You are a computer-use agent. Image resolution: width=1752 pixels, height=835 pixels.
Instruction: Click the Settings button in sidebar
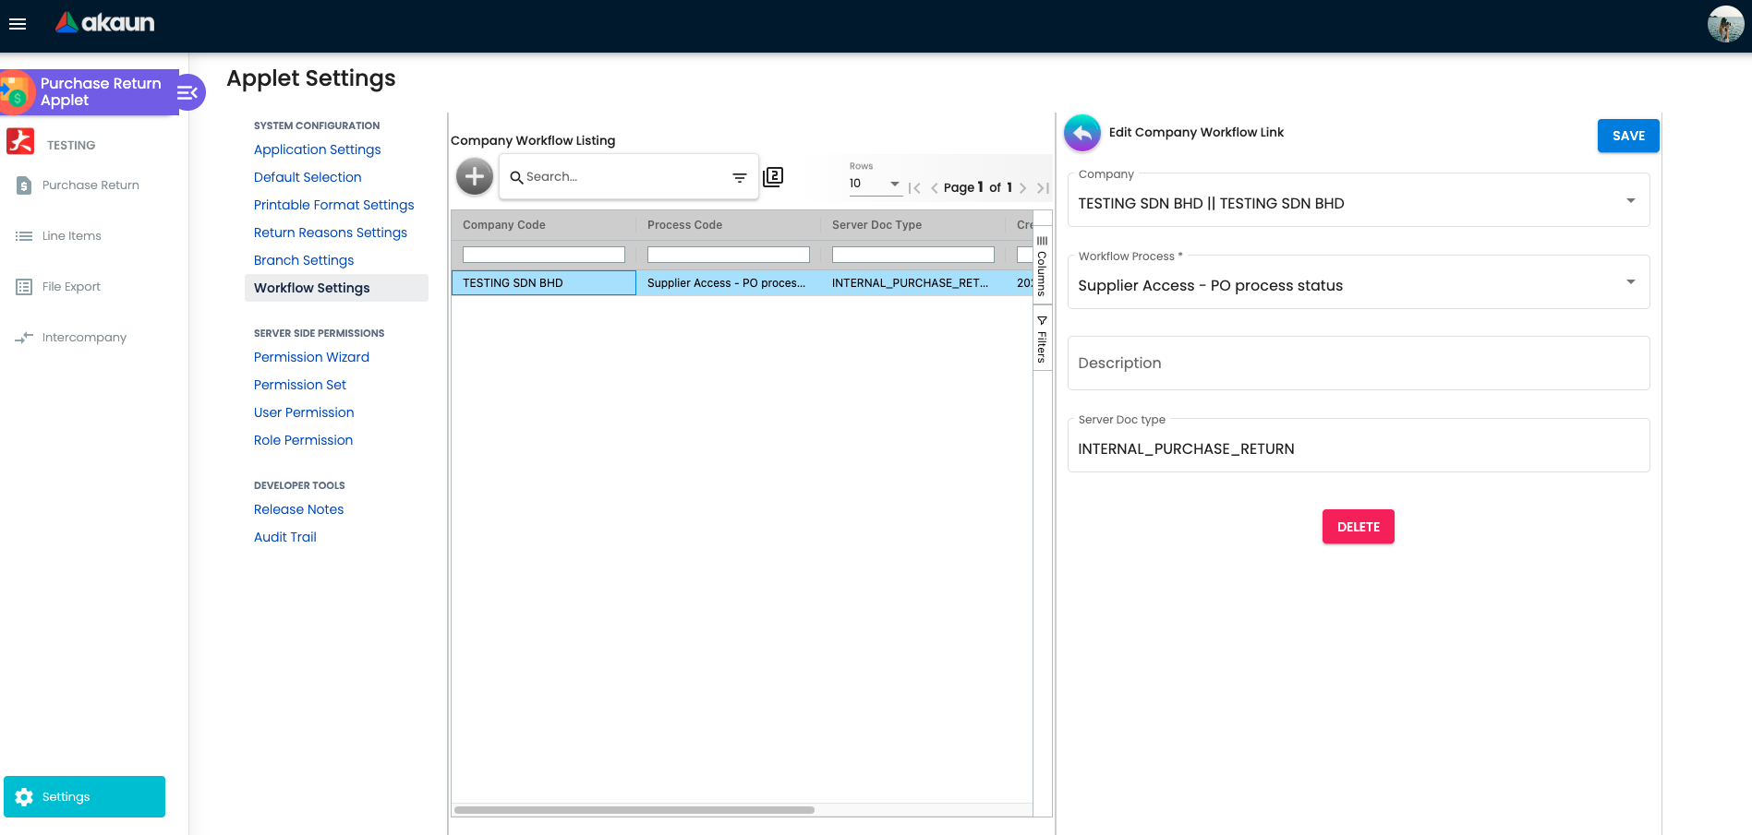click(x=84, y=796)
